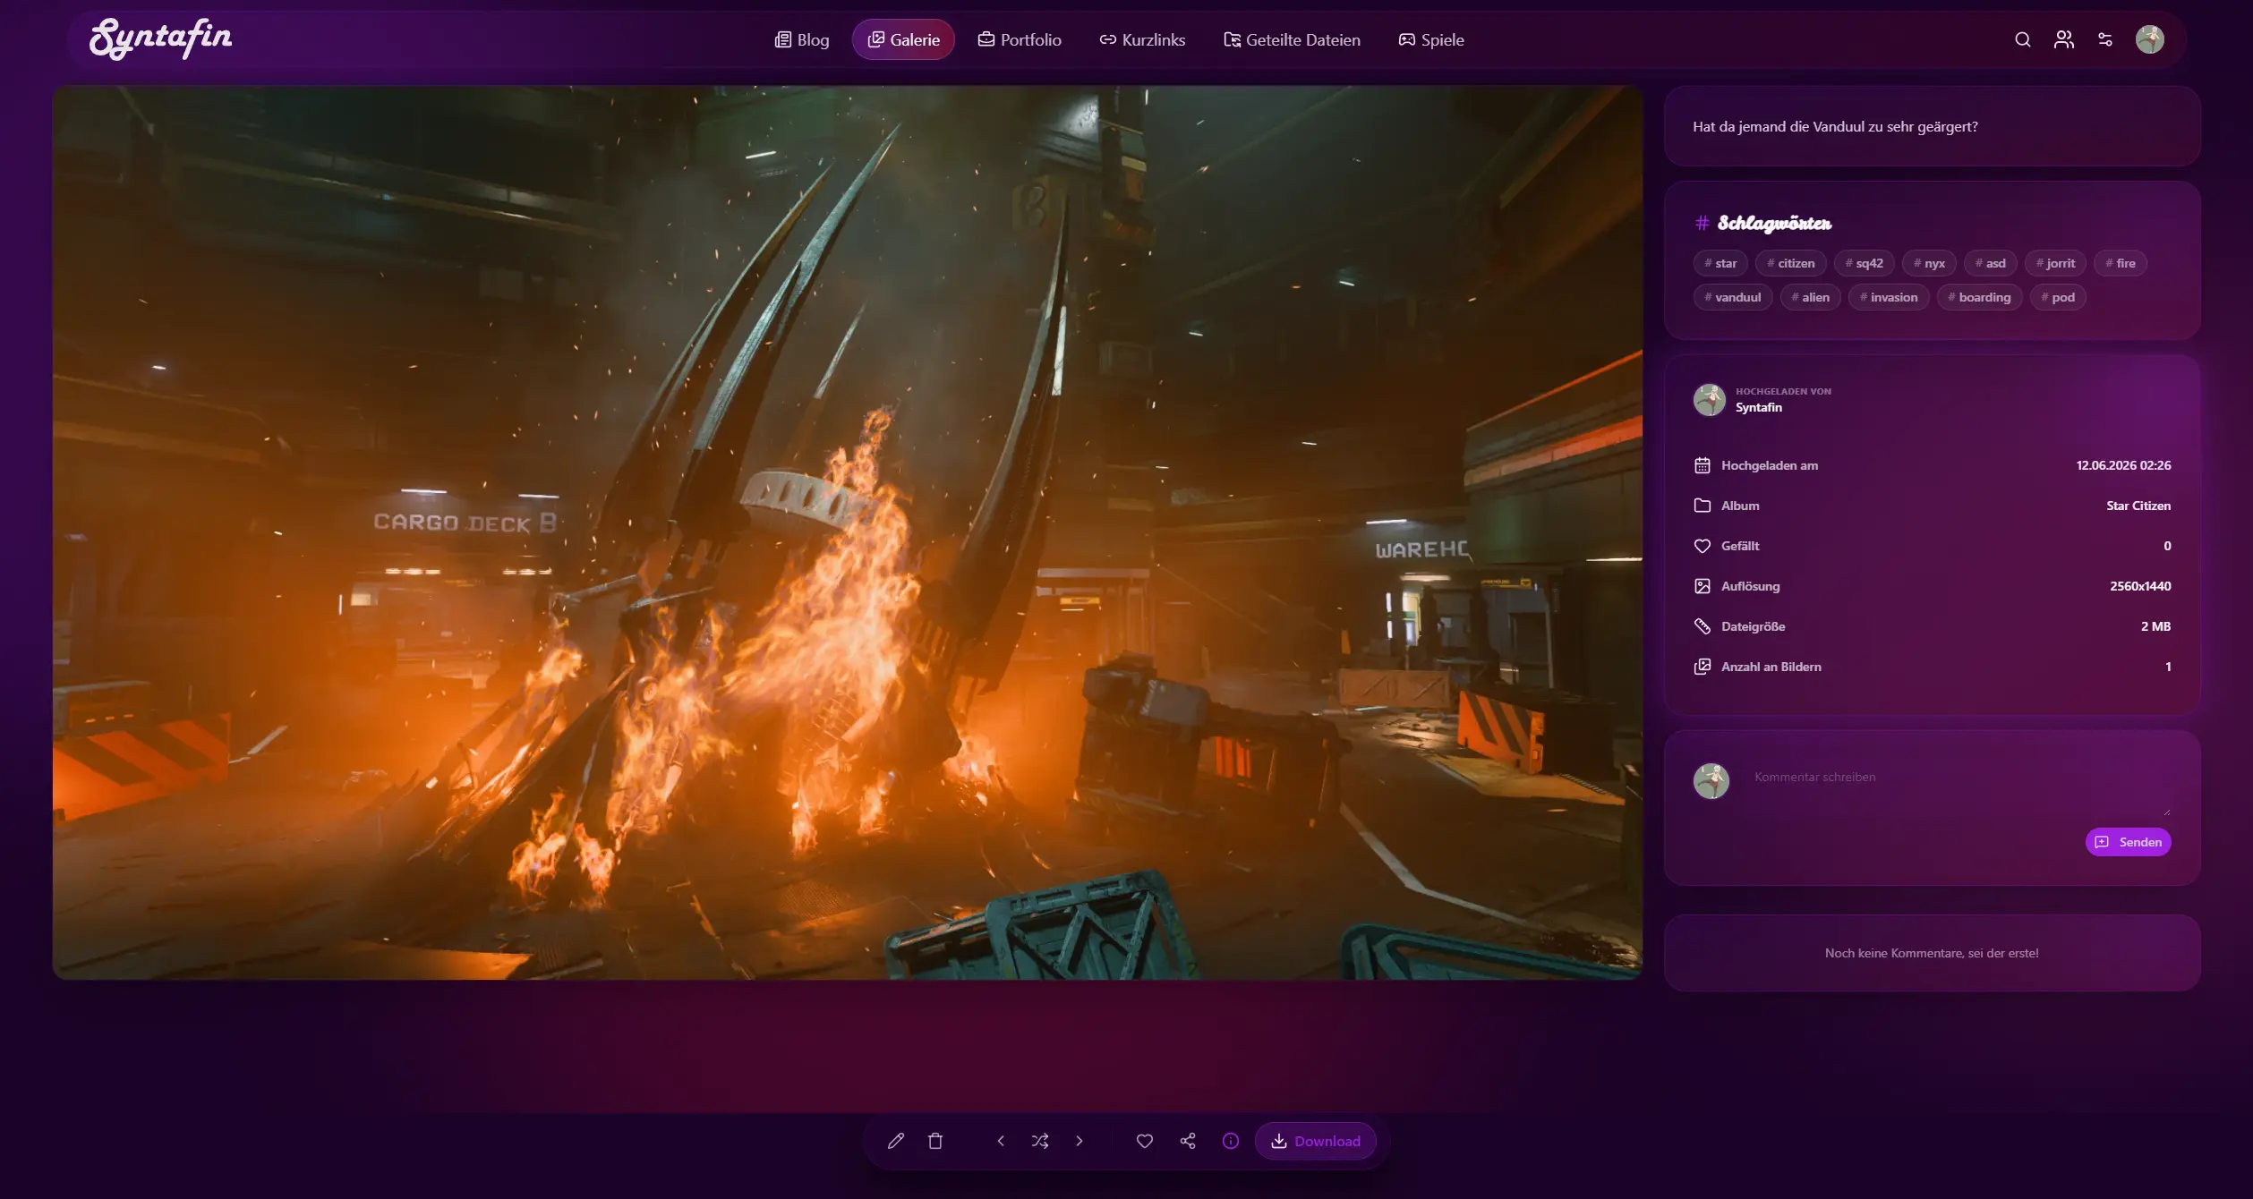Open the users icon in header
Screen dimensions: 2253x1199
2063,39
